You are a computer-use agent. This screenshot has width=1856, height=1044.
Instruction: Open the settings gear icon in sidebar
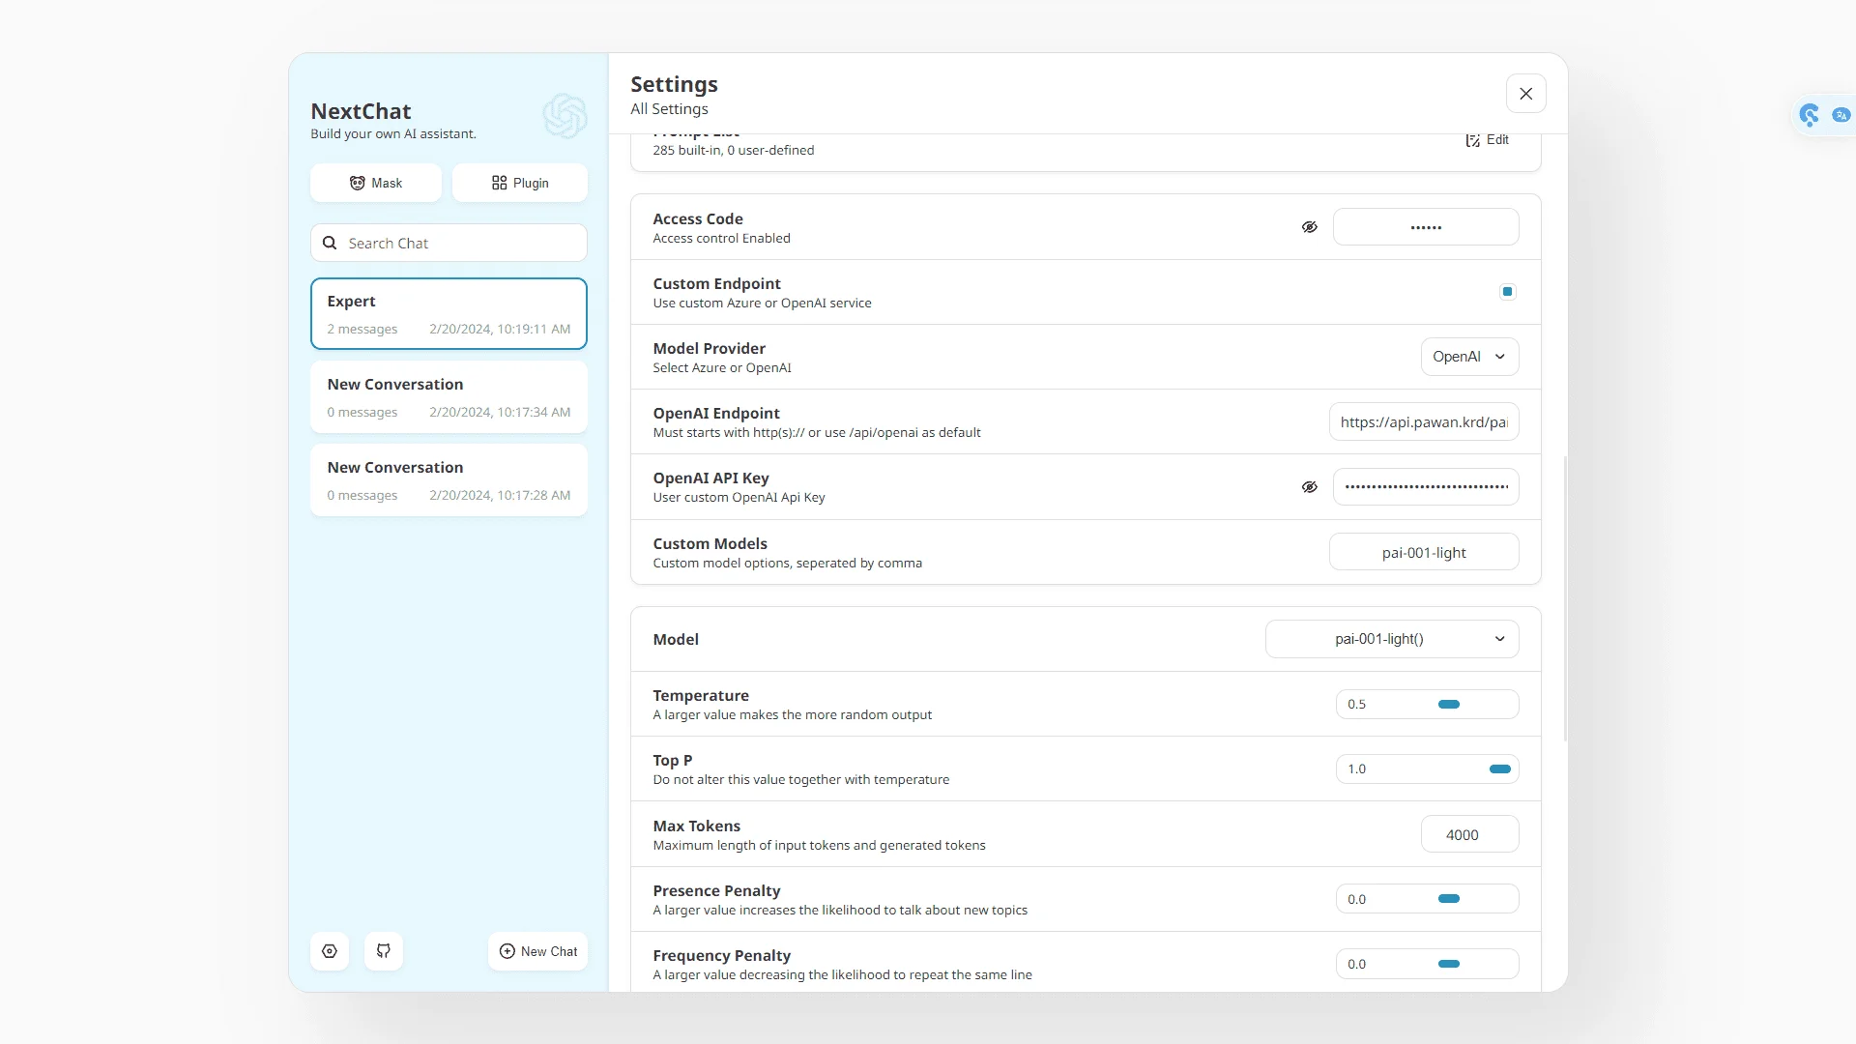330,951
